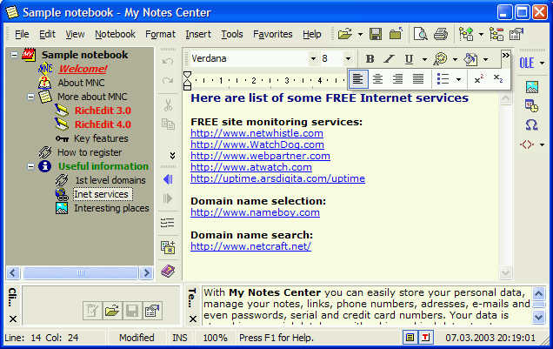Close the Clipboard panel with its X
The width and height of the screenshot is (553, 349).
13,319
